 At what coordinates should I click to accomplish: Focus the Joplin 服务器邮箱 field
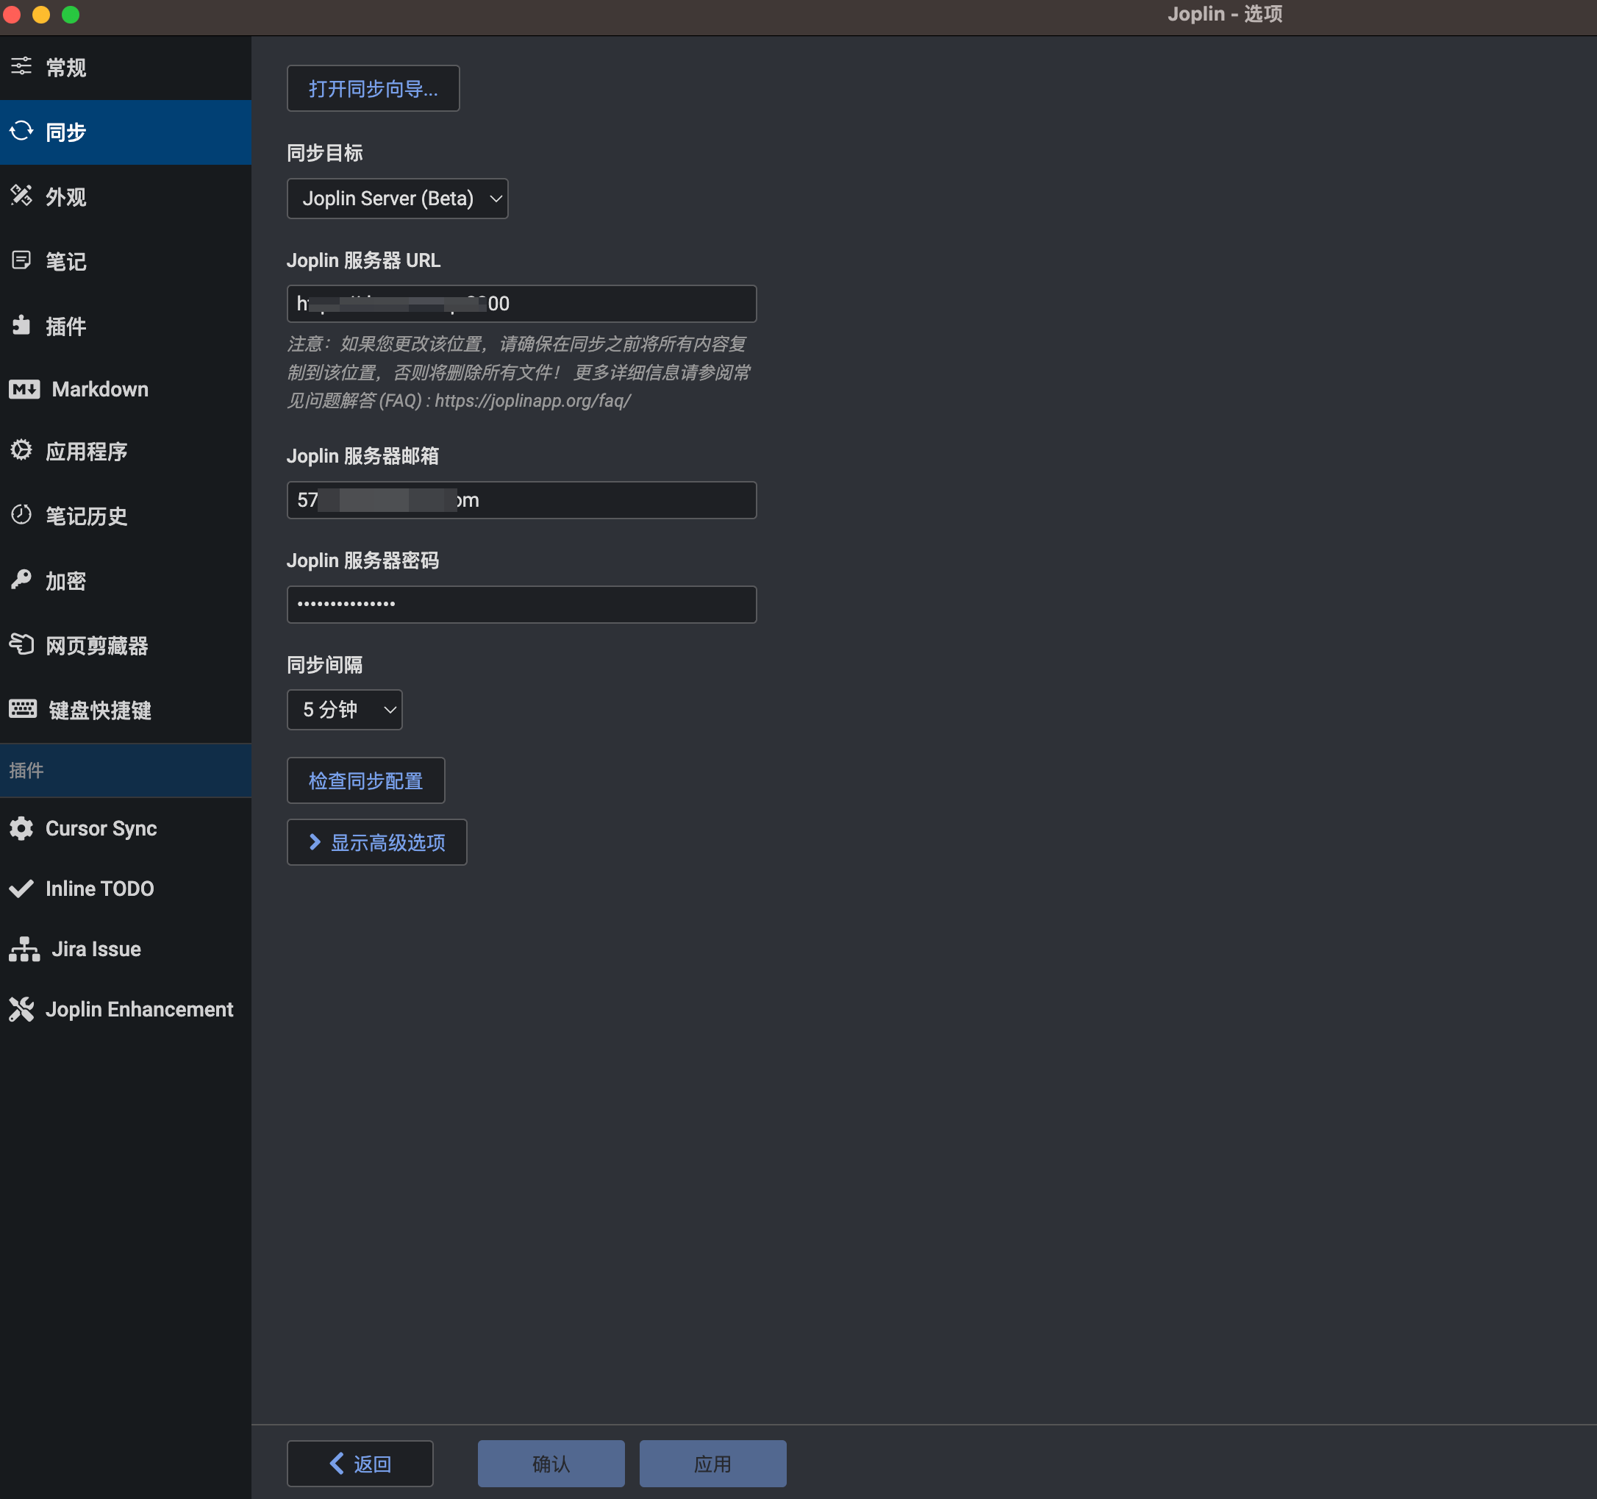coord(521,500)
